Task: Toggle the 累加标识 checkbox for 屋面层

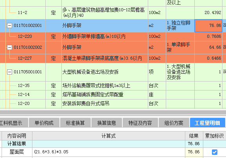Action: pyautogui.click(x=215, y=152)
